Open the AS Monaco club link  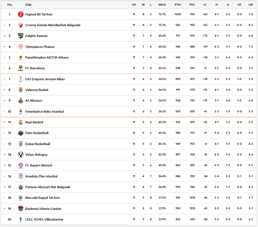pyautogui.click(x=34, y=101)
